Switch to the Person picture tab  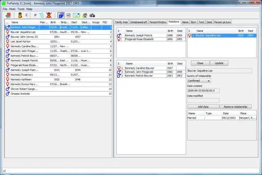222,22
